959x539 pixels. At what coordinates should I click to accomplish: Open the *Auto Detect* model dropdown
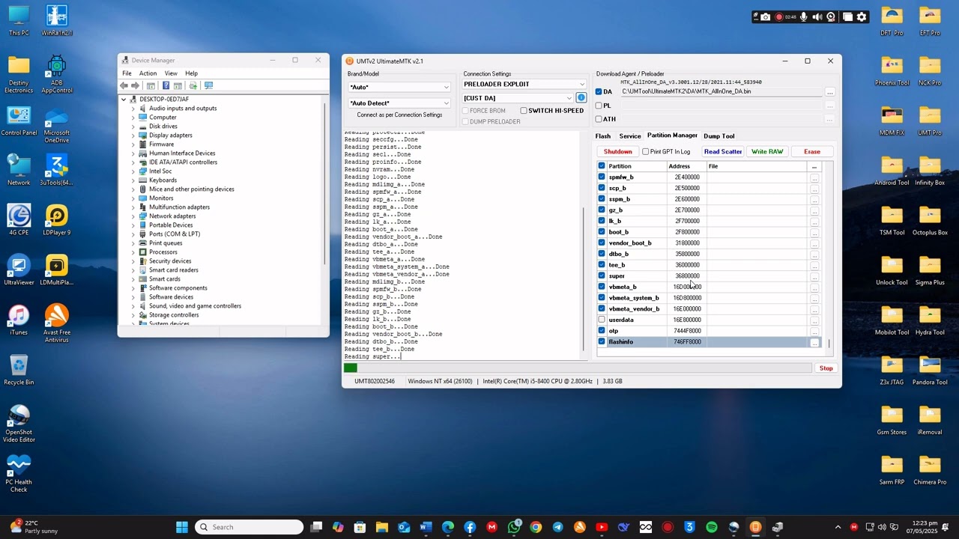[399, 103]
